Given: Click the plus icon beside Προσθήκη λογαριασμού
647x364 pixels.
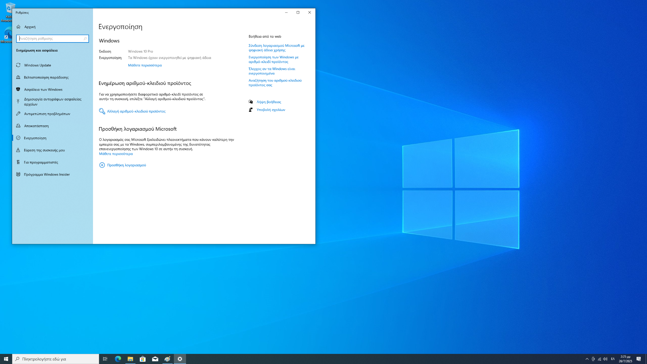Looking at the screenshot, I should click(x=102, y=165).
